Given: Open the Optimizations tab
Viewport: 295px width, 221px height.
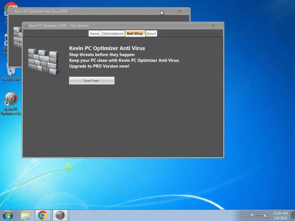Looking at the screenshot, I should click(x=113, y=34).
